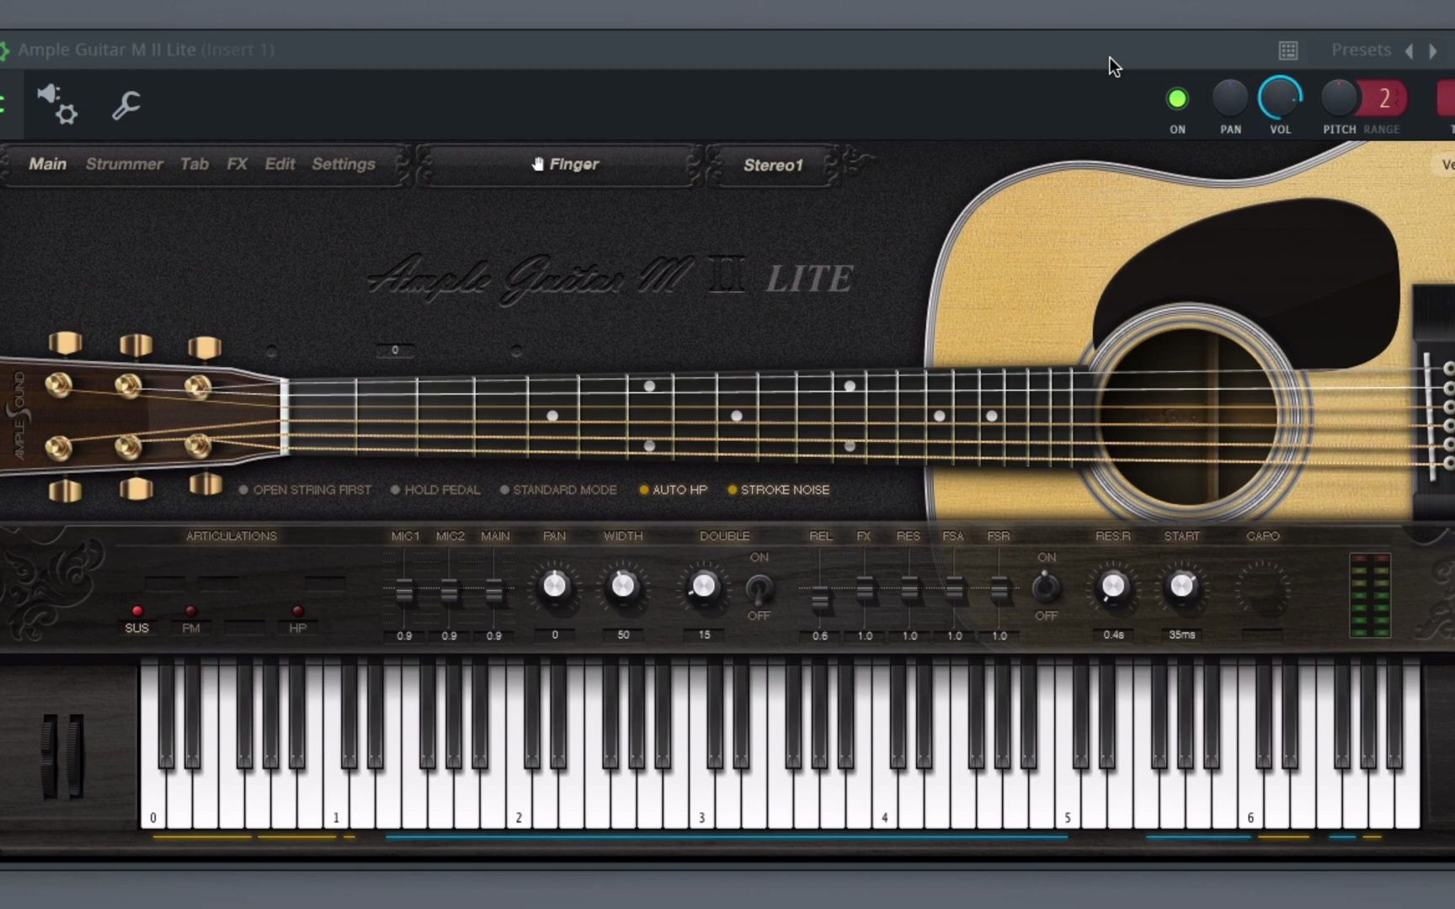
Task: Click the CAPO knob
Action: pyautogui.click(x=1263, y=587)
